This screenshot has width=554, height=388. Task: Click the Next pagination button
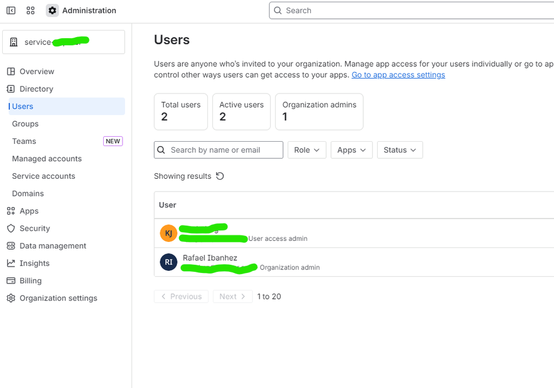(232, 297)
